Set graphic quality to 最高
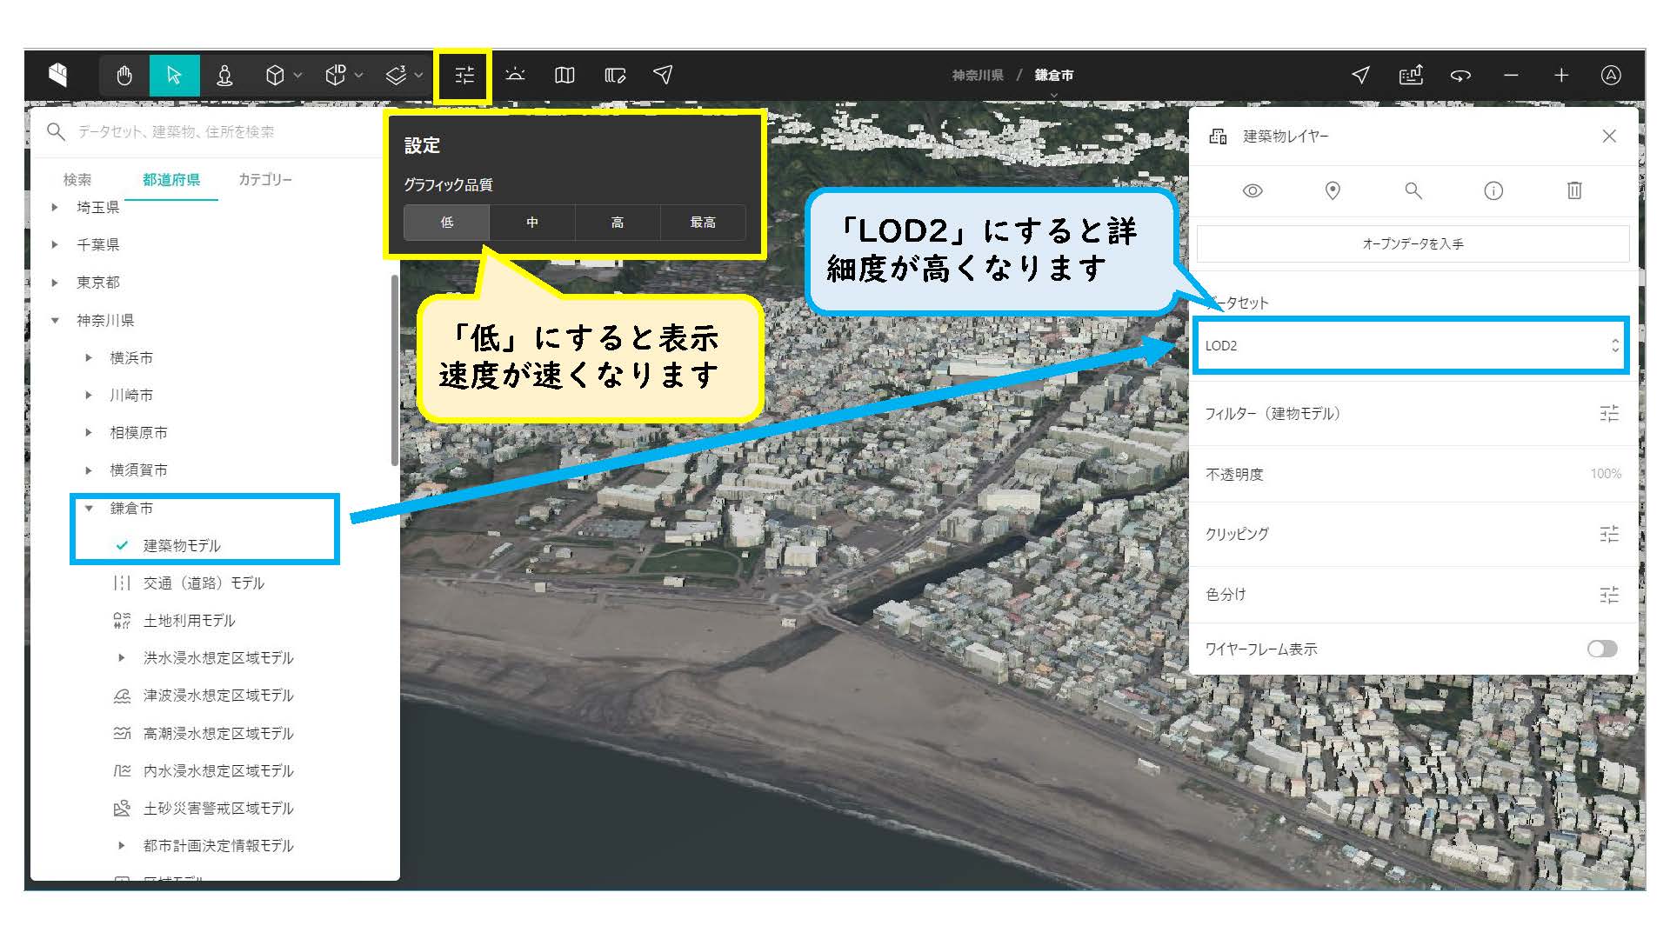 coord(703,223)
